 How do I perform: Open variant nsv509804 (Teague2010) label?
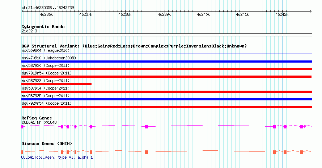click(x=46, y=50)
